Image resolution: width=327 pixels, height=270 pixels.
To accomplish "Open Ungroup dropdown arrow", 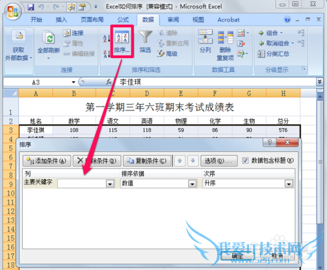I will 292,43.
